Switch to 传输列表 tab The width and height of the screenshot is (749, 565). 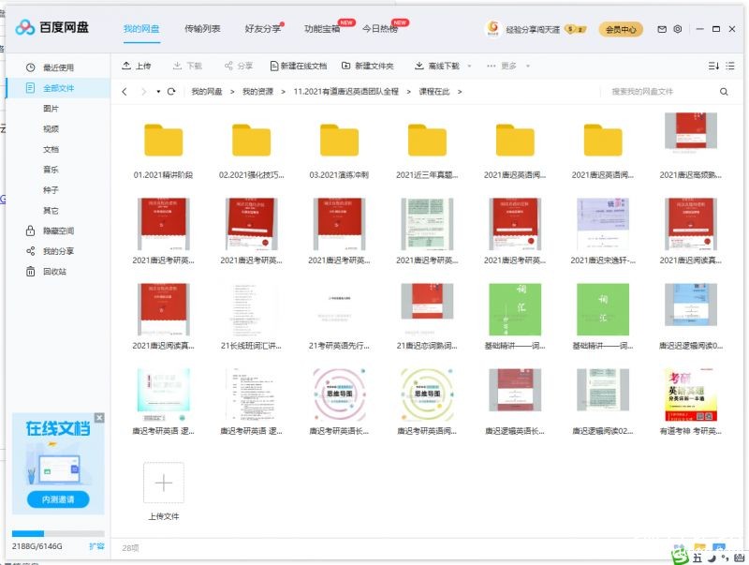tap(202, 29)
